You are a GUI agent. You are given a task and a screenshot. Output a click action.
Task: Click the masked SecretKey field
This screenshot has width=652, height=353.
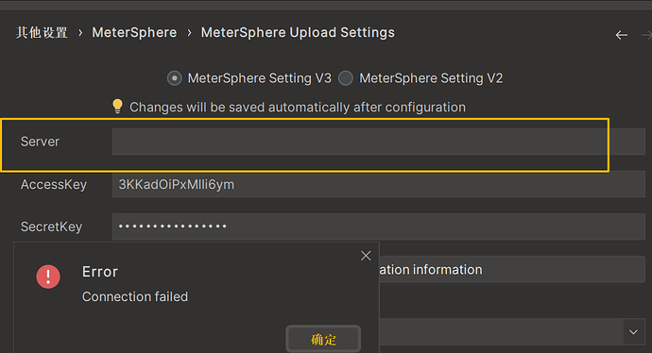378,227
